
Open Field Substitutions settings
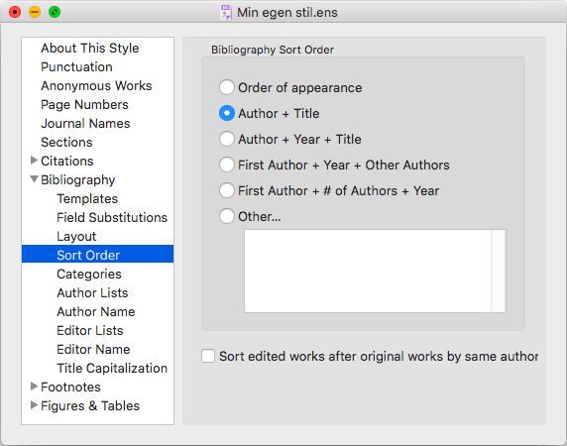click(112, 218)
